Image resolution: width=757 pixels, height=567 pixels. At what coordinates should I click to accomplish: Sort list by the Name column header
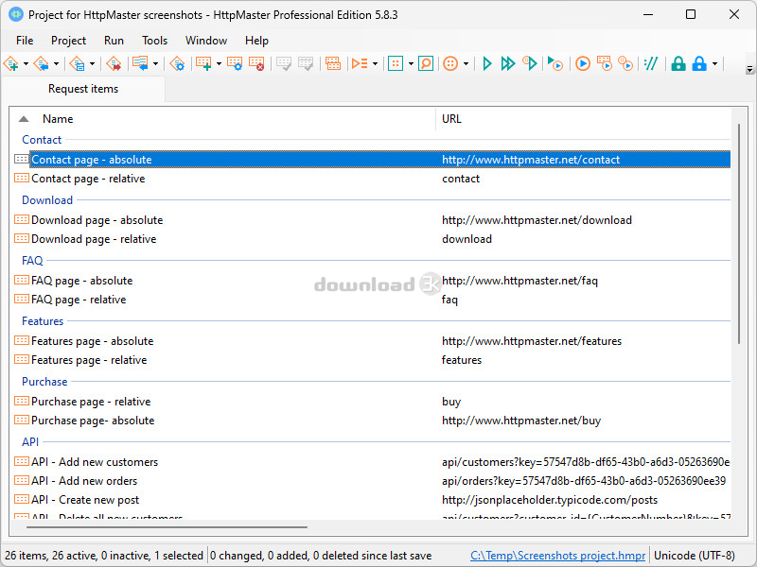(x=58, y=119)
